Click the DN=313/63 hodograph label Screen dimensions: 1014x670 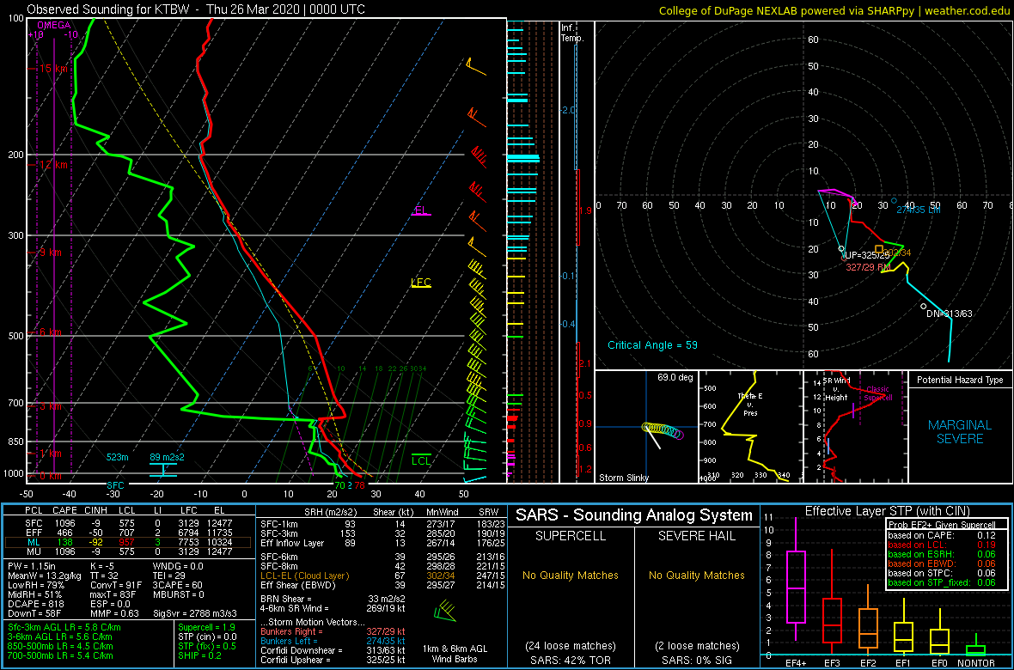(x=950, y=313)
